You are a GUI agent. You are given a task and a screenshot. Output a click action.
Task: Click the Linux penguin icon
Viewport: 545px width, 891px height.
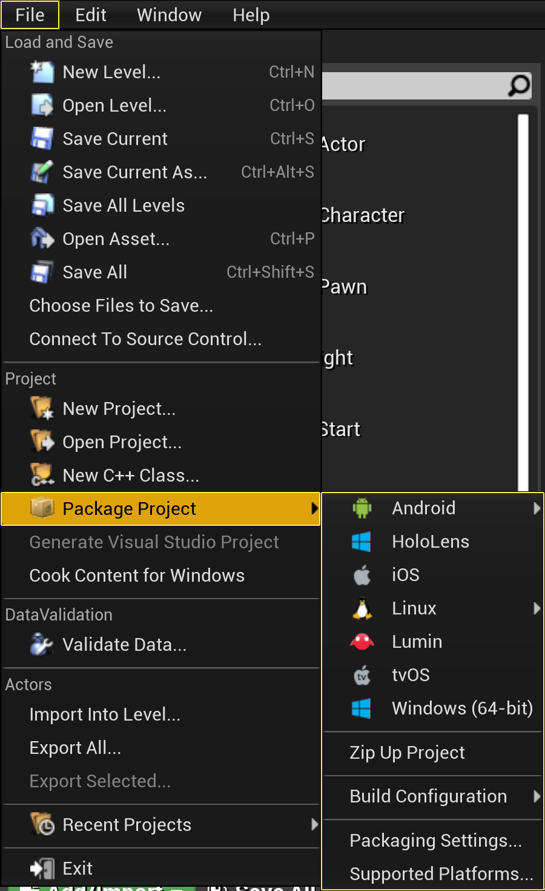[362, 608]
